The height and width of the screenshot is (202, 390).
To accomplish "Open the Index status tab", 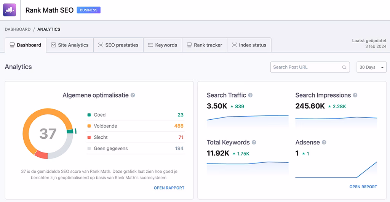I will click(249, 45).
